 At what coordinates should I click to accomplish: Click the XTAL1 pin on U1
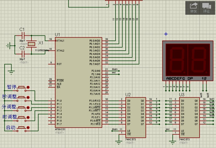[x=60, y=41]
